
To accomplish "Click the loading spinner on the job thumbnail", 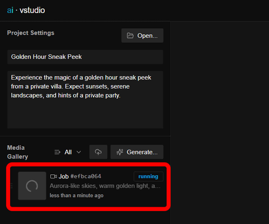I will point(32,186).
